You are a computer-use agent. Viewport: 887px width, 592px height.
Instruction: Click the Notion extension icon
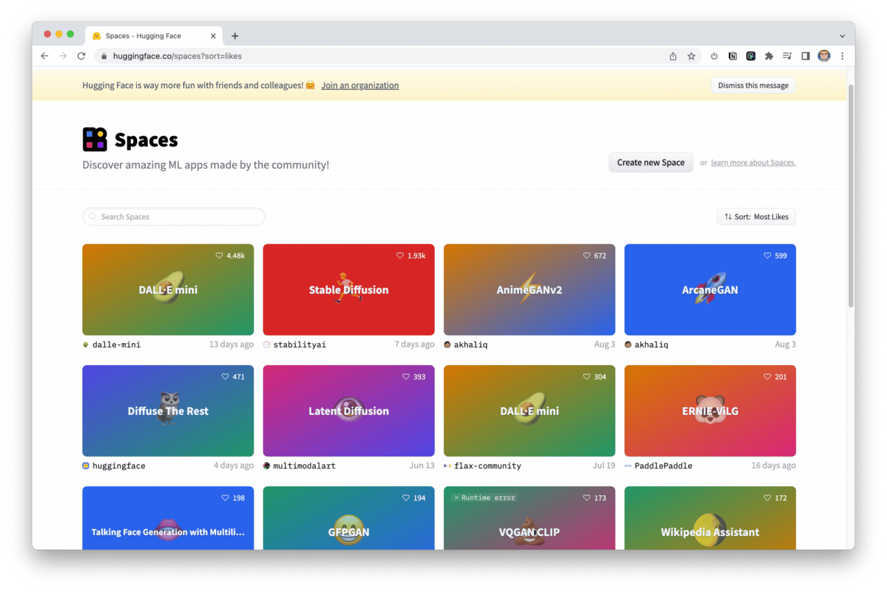click(732, 56)
